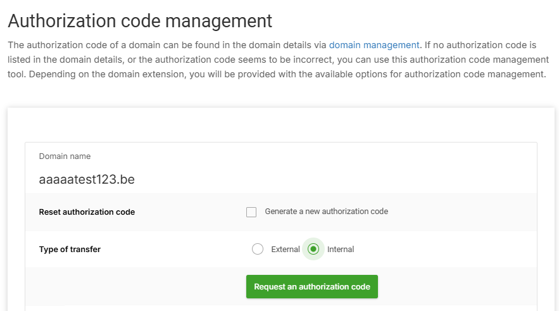The width and height of the screenshot is (559, 311).
Task: Click the Request an authorization code button
Action: 312,286
